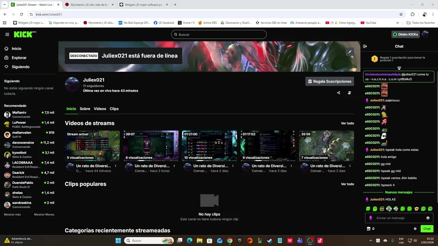Screen dimensions: 438x246
Task: Open the 01:21:00 stream thumbnail
Action: tap(209, 146)
